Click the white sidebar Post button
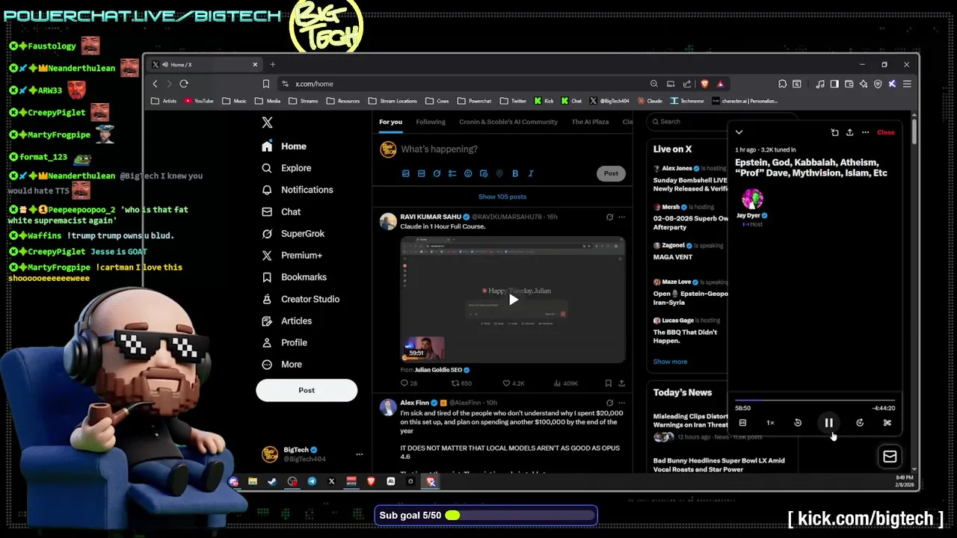Viewport: 957px width, 538px height. click(307, 390)
